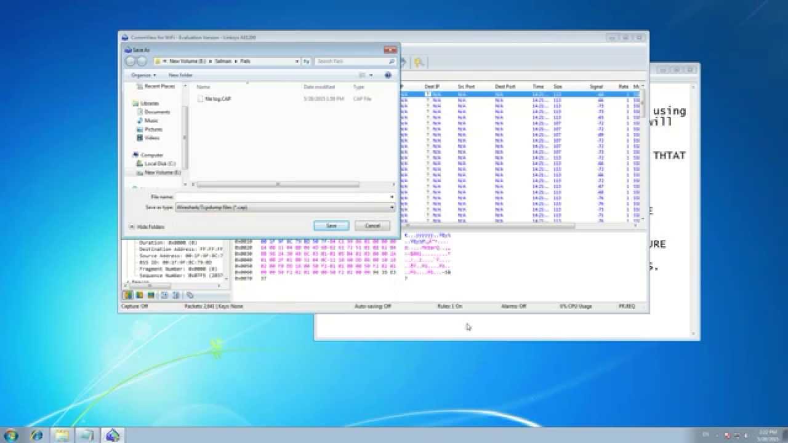Click the Search Fiels search box

[355, 61]
